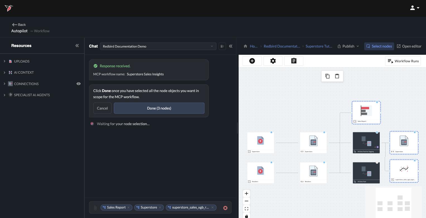
Task: Remove the superstore_sales_xgb_r... chip
Action: 212,207
